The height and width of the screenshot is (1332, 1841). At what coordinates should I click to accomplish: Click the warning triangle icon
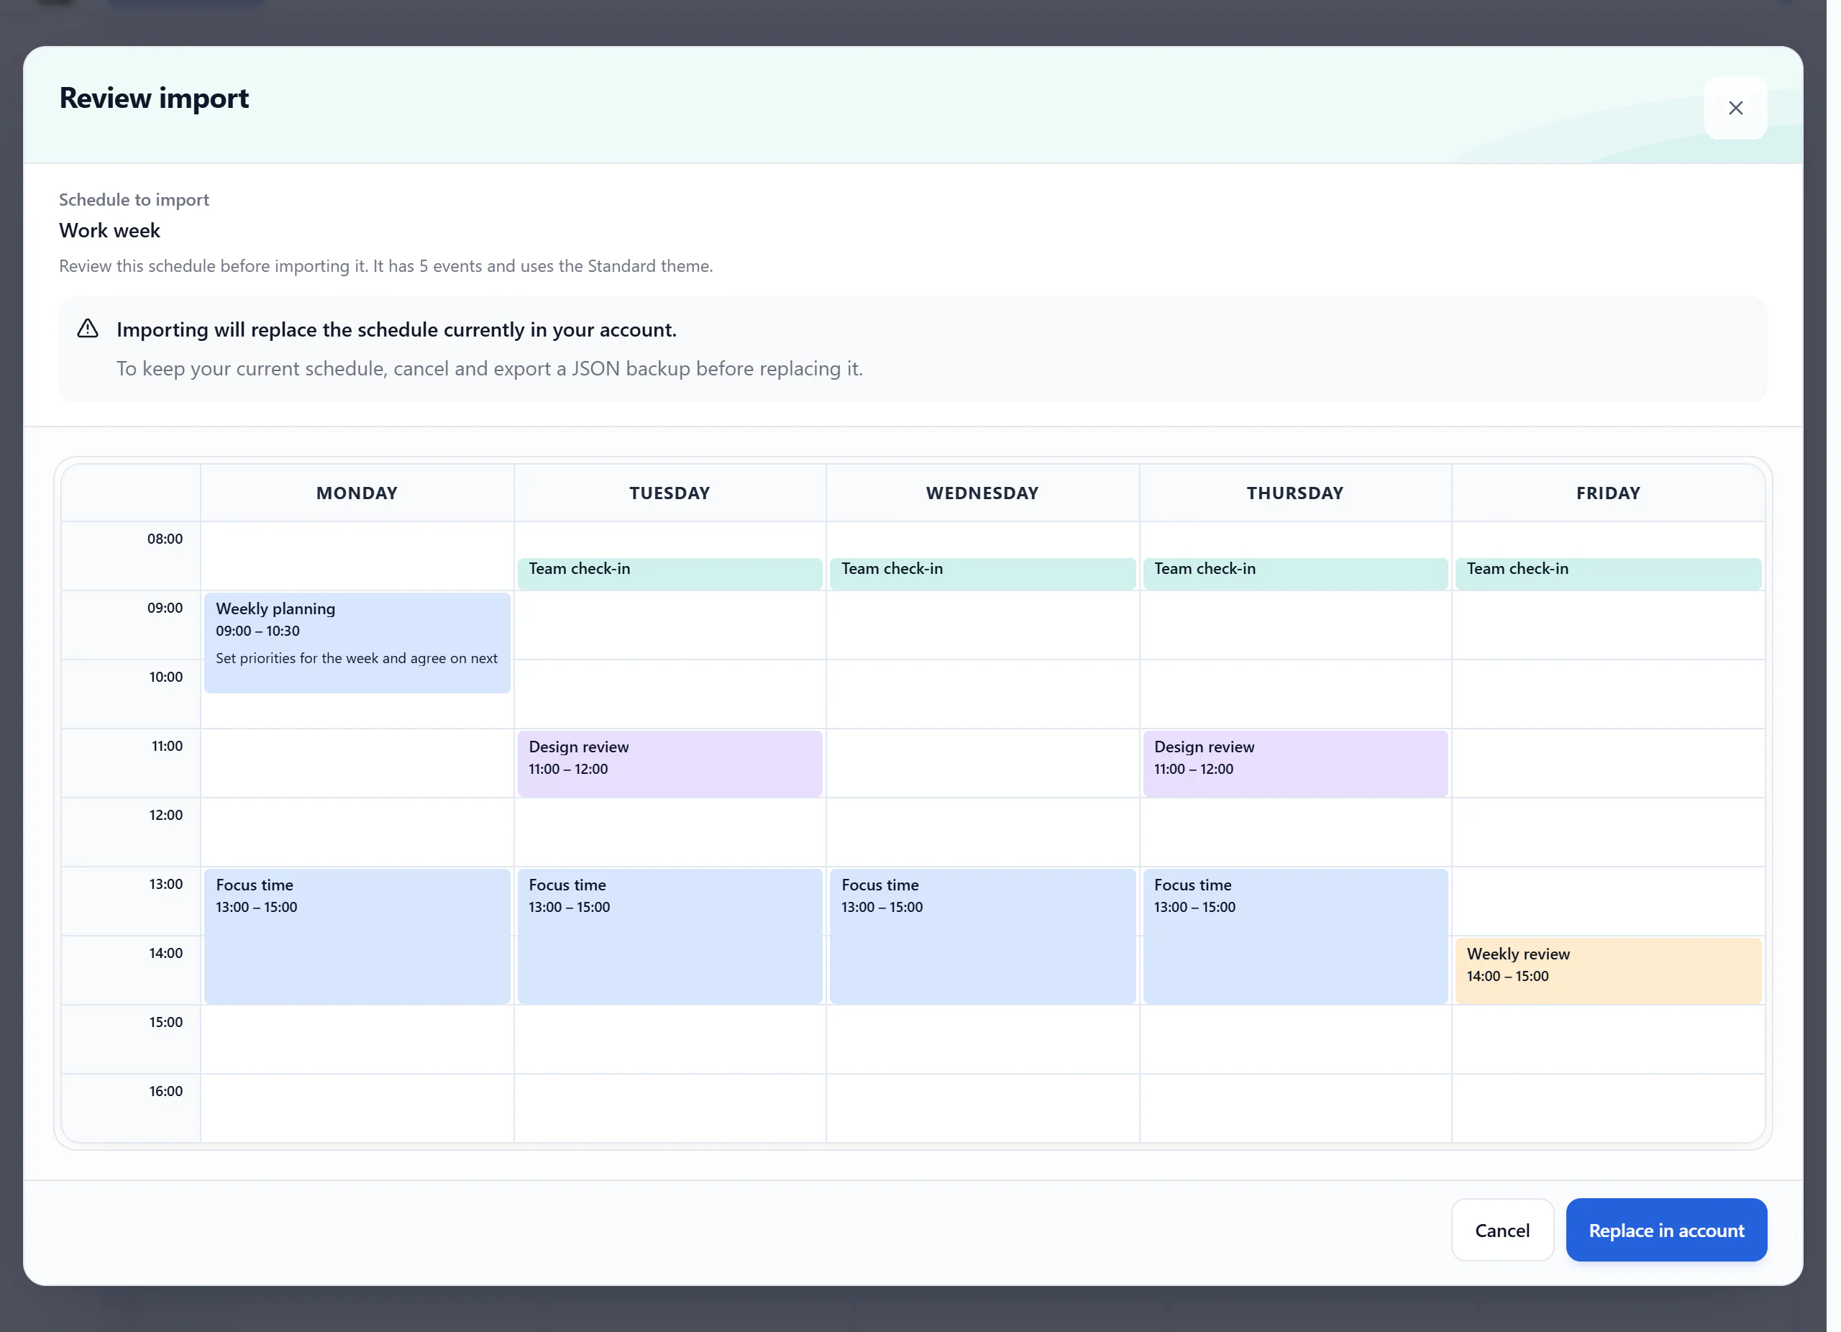[88, 329]
